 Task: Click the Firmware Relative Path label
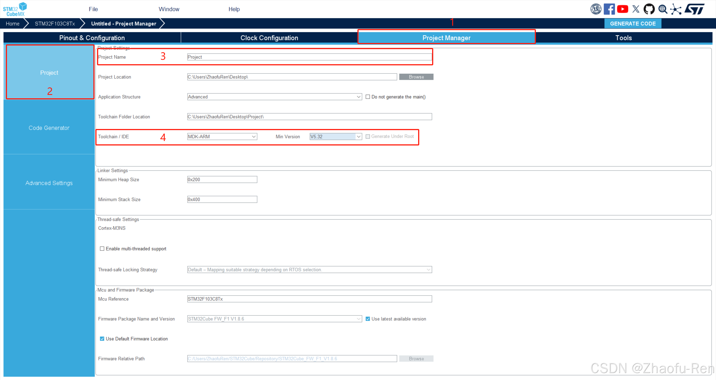tap(121, 359)
